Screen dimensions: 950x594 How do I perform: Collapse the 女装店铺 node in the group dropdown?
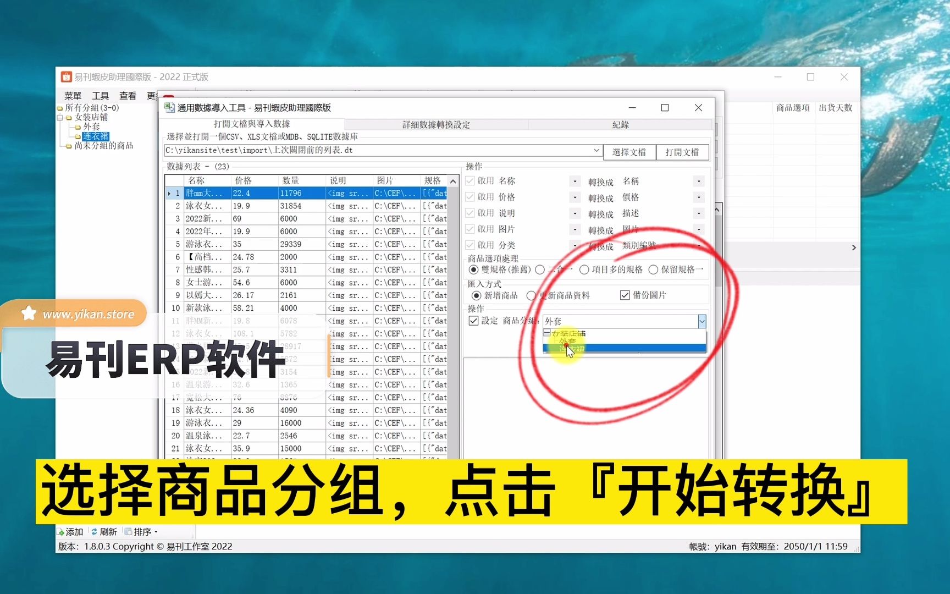(x=547, y=333)
